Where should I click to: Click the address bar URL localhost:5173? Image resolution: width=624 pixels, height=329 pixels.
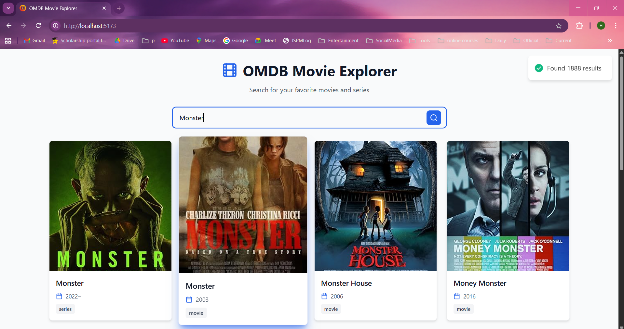tap(90, 26)
